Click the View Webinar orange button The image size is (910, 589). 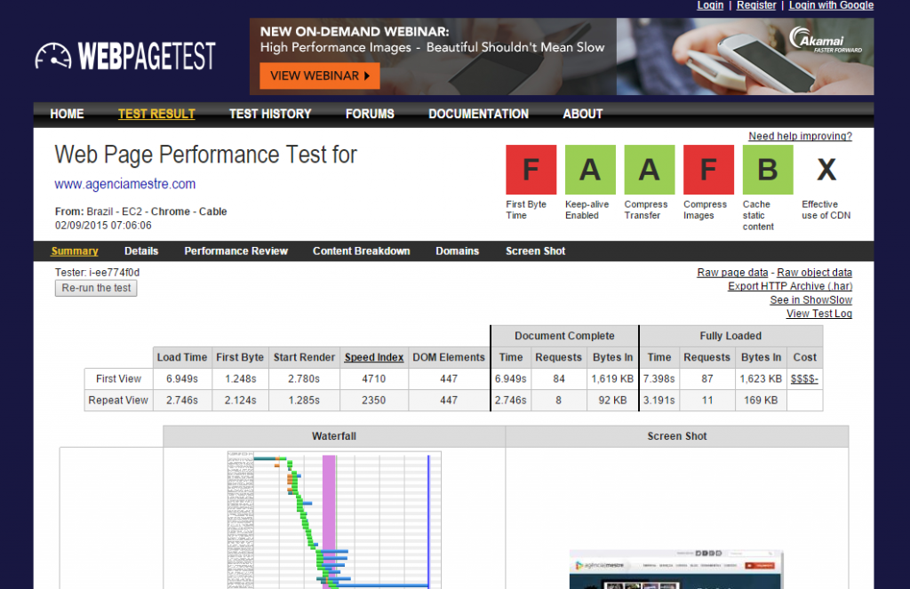(x=320, y=76)
